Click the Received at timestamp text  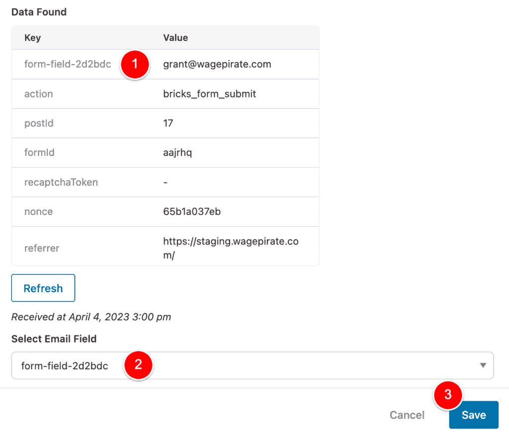[91, 317]
